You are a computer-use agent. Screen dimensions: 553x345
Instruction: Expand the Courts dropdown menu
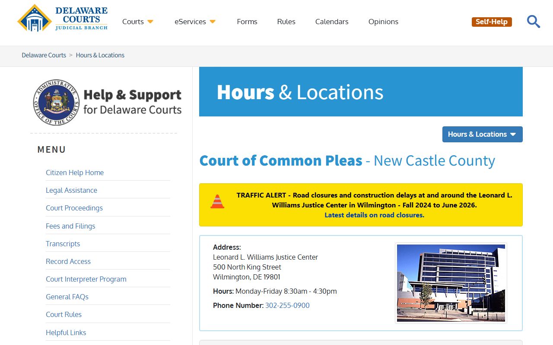[138, 22]
